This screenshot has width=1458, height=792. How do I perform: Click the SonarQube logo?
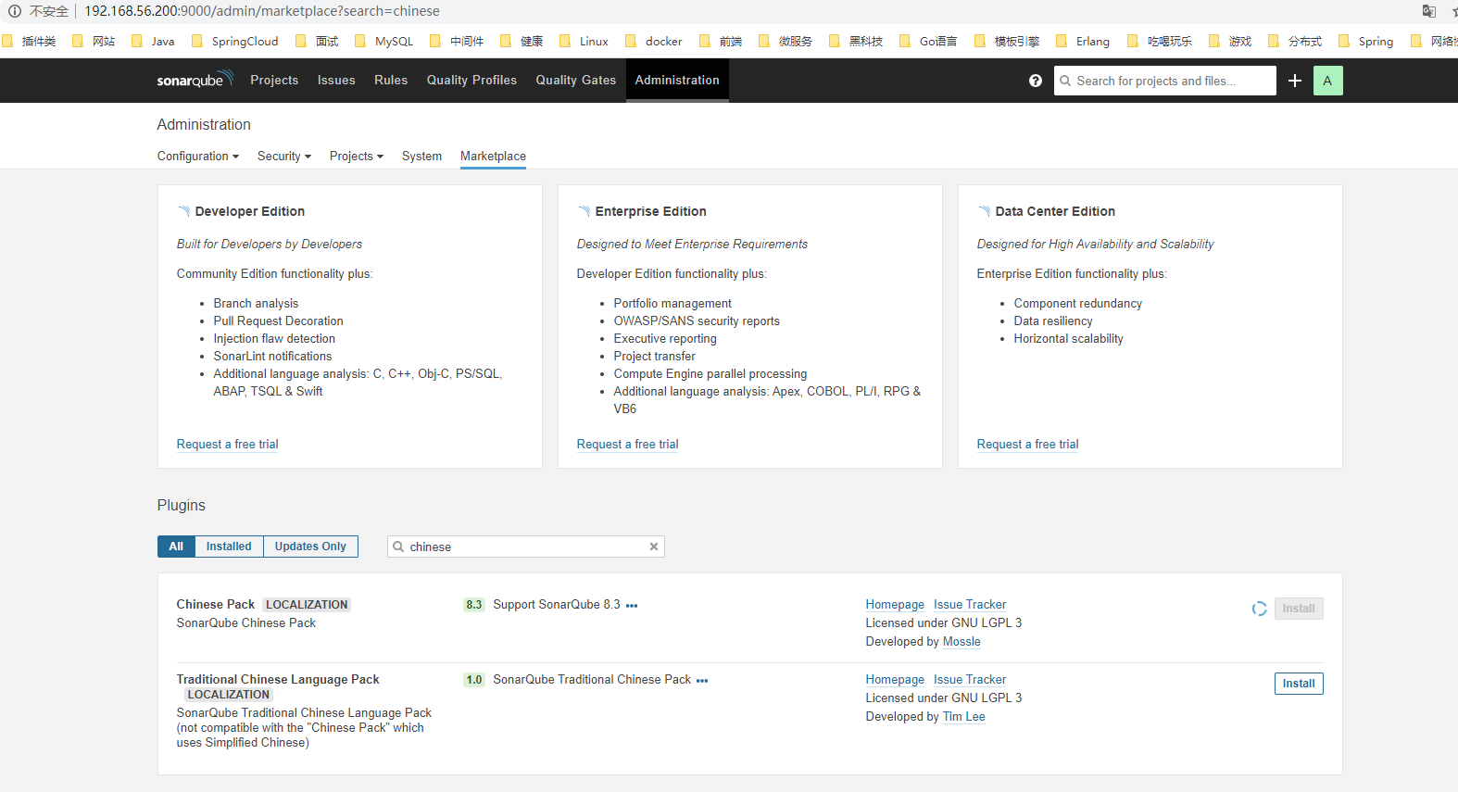(195, 80)
